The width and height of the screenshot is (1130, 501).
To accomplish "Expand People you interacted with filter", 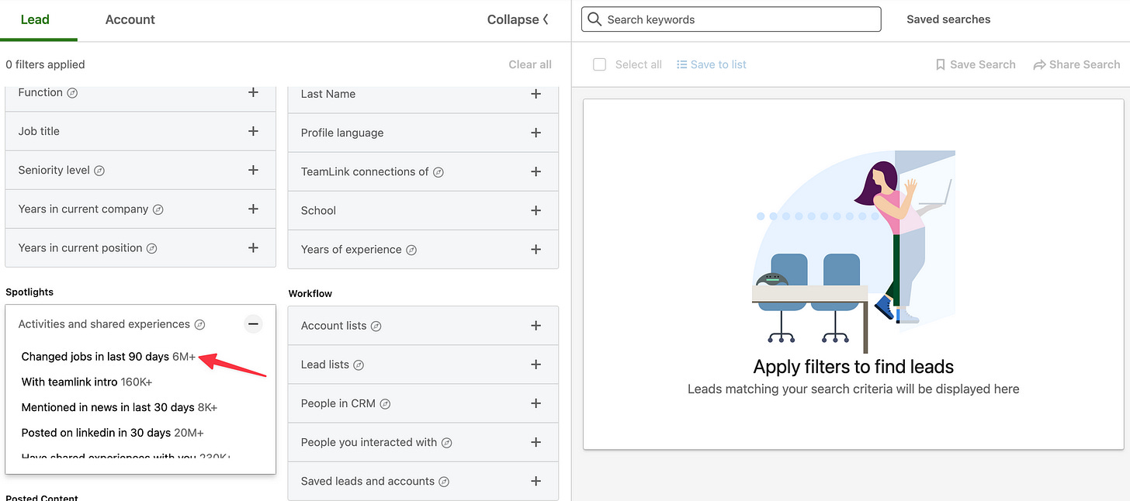I will click(x=536, y=442).
